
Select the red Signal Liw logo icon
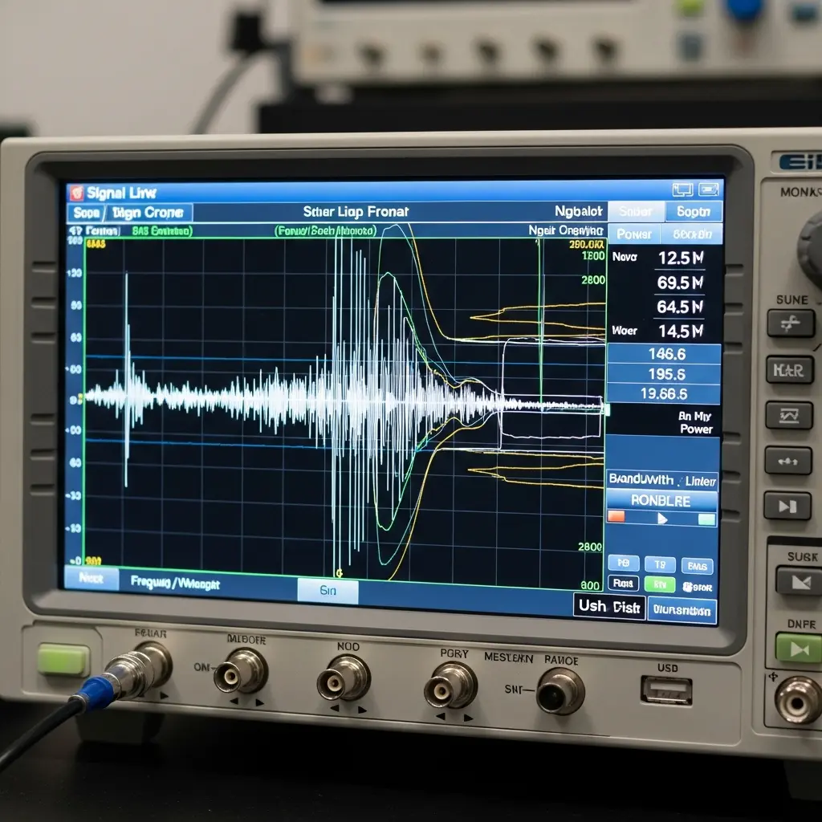76,192
